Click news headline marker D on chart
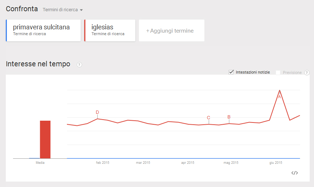This screenshot has height=187, width=314. point(97,112)
